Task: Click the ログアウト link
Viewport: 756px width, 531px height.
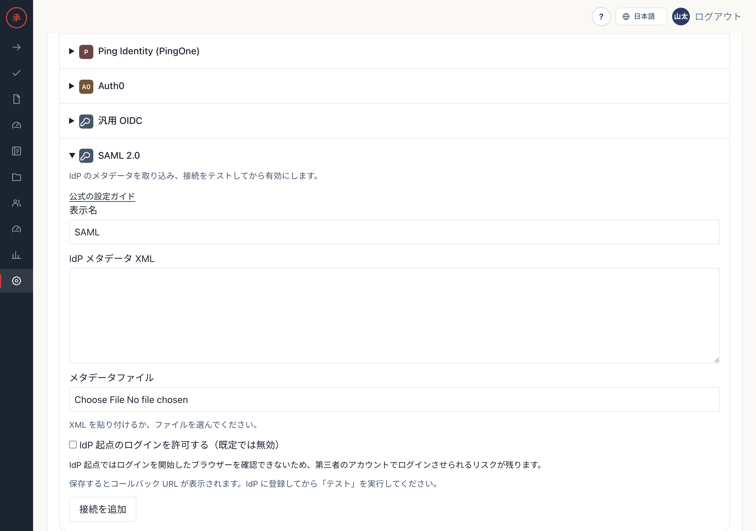Action: pyautogui.click(x=718, y=17)
